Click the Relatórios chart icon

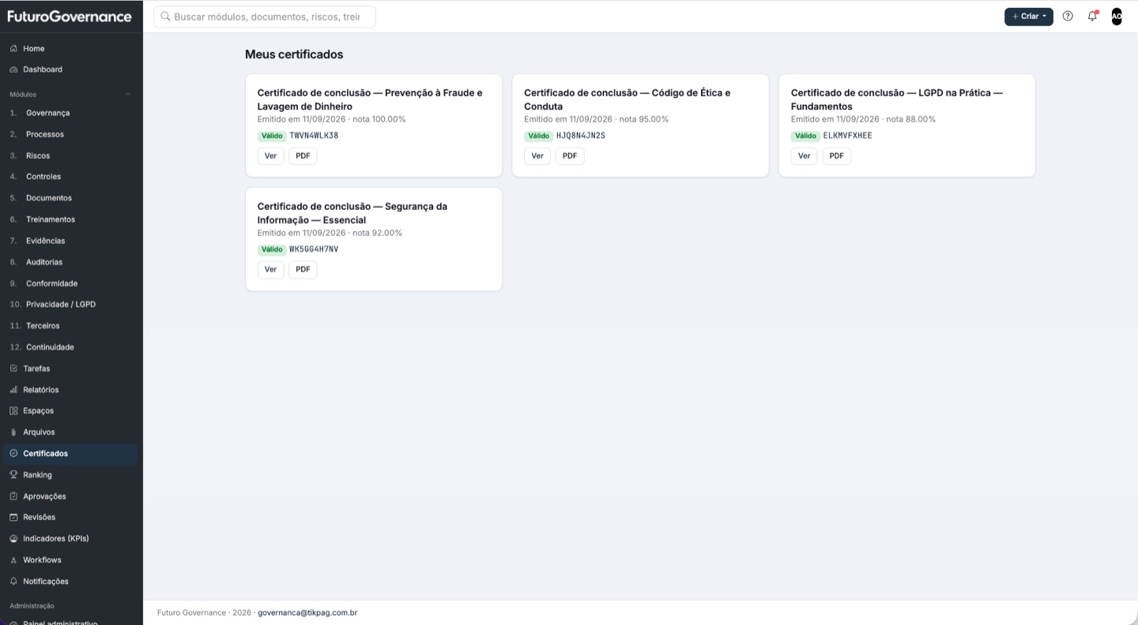pyautogui.click(x=13, y=390)
